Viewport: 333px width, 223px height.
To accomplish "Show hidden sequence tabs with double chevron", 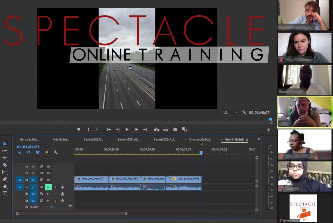I will pos(259,139).
